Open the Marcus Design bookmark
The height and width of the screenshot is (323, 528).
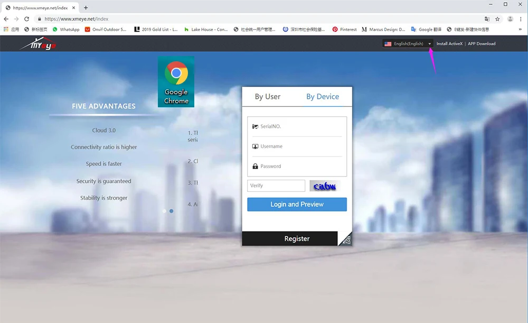click(x=383, y=29)
